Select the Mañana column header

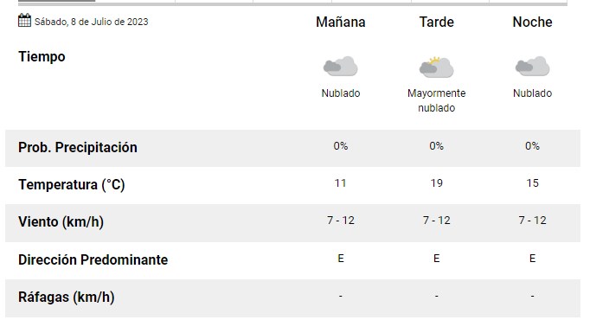pos(341,22)
